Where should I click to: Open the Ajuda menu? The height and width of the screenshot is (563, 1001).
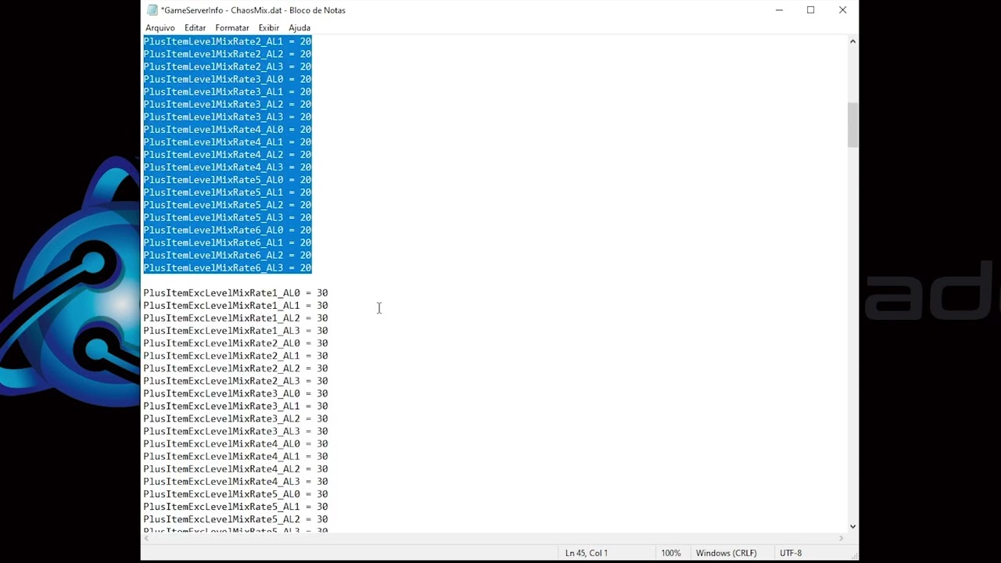tap(300, 27)
